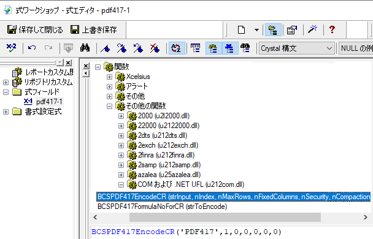Toggle alphabetical sort of trees (A-Z icon)
Screen dimensions: 373x239
click(176, 48)
